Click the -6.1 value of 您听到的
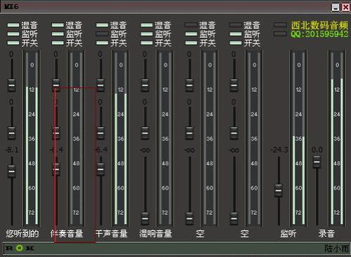Screen dimensions: 351x257 (12, 150)
